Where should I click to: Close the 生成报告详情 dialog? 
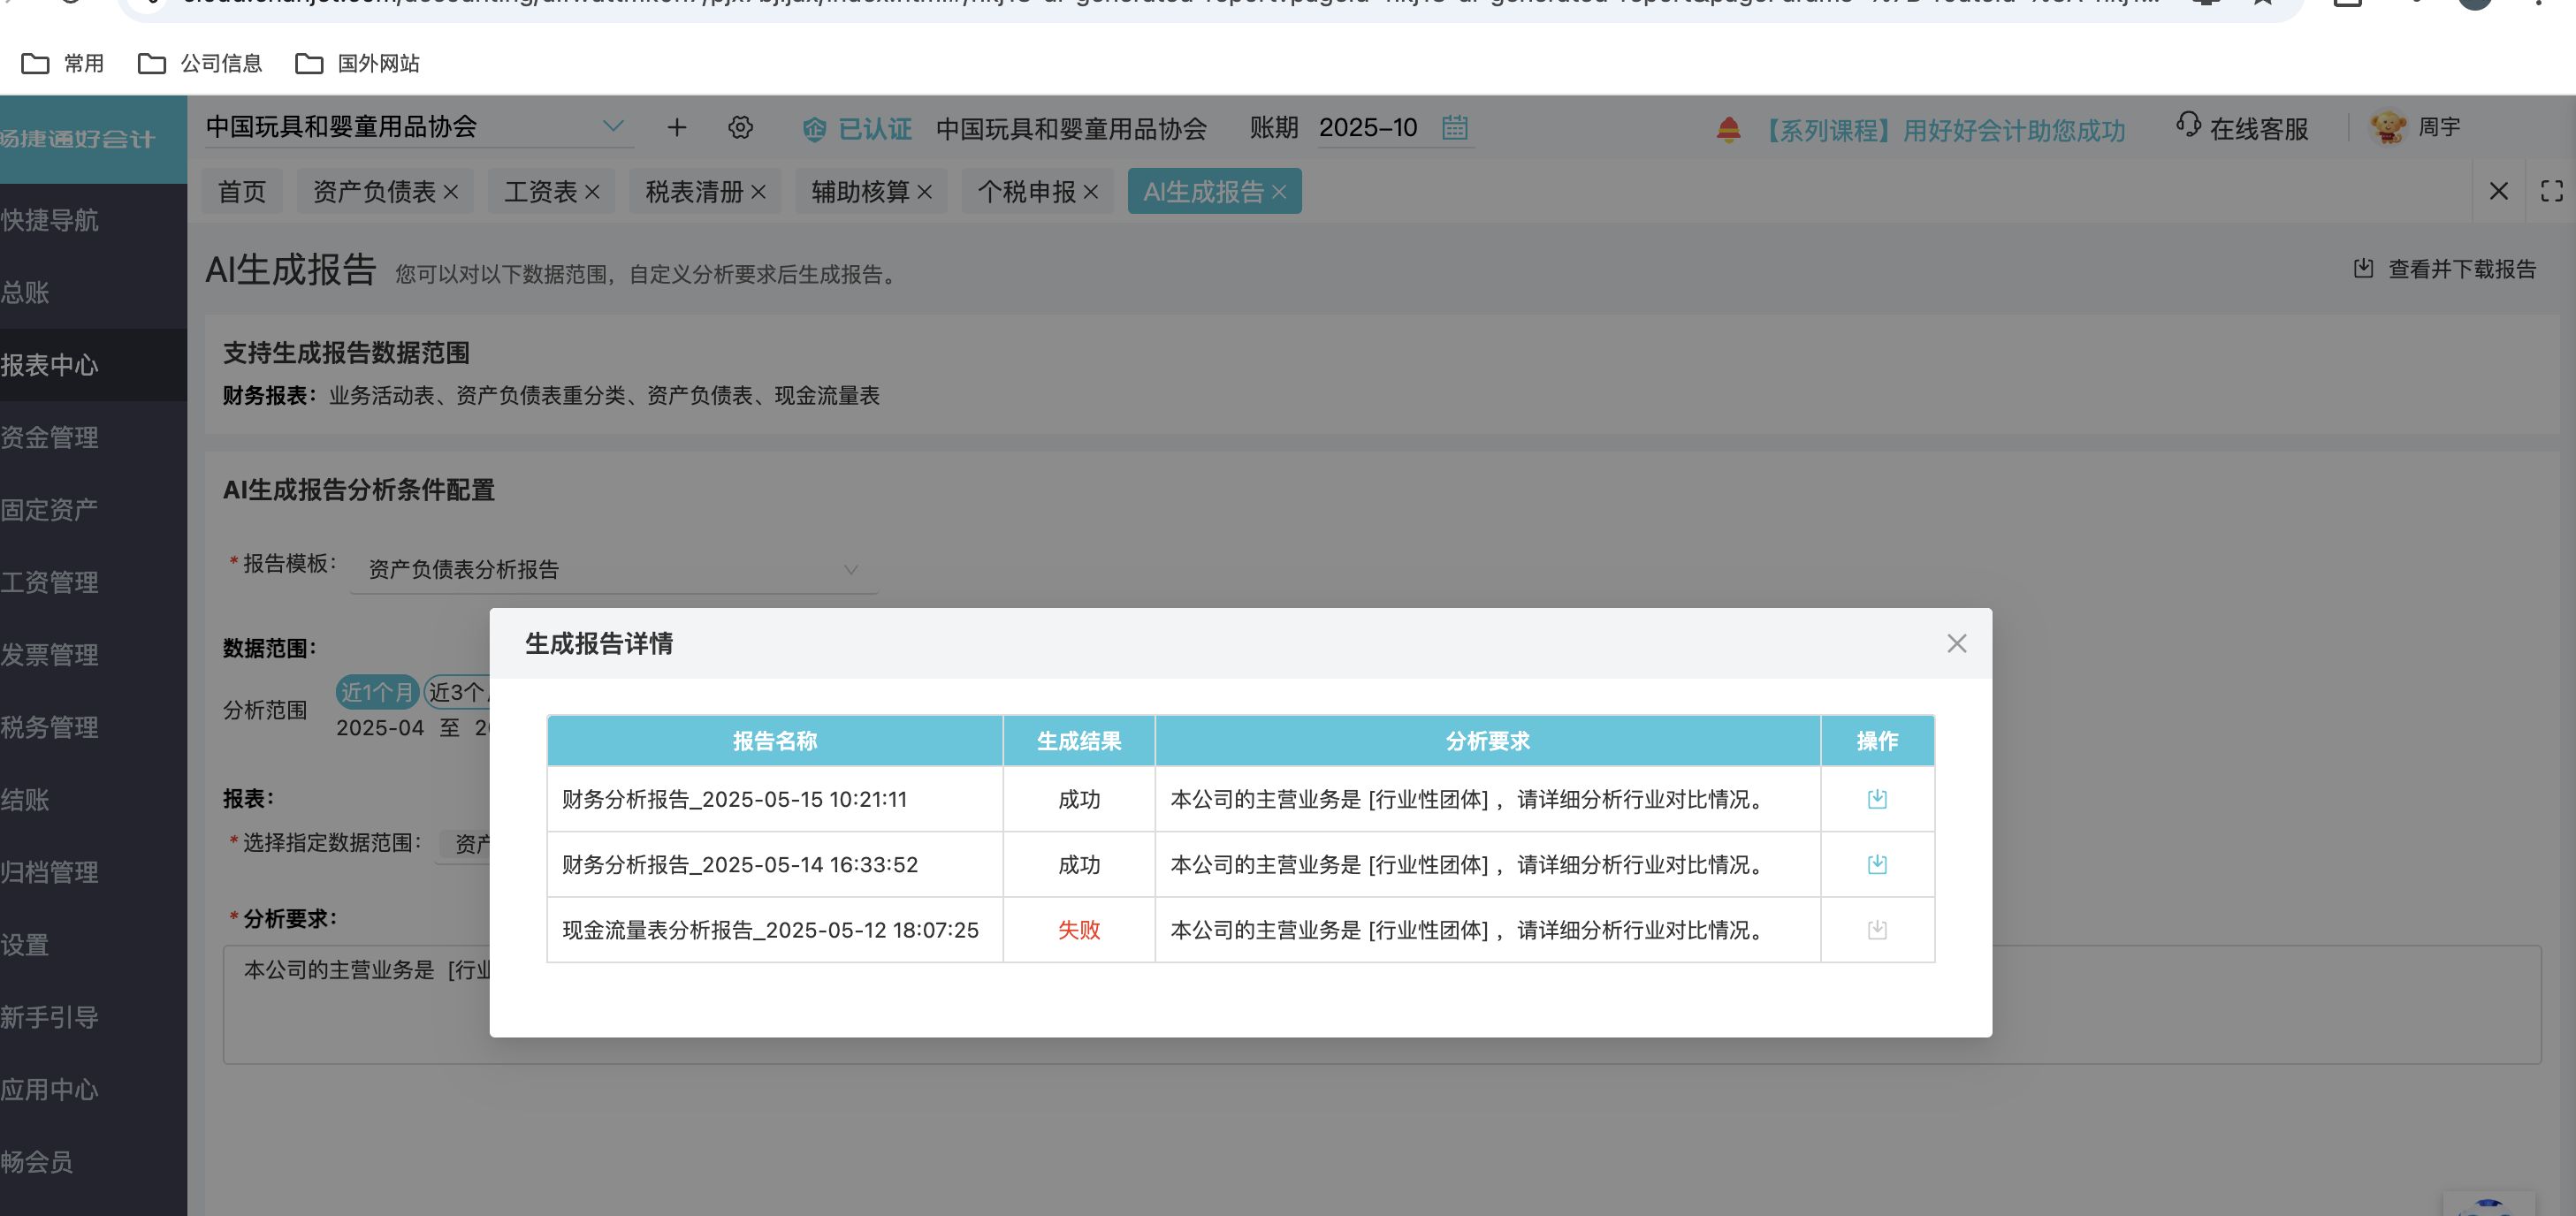point(1956,644)
